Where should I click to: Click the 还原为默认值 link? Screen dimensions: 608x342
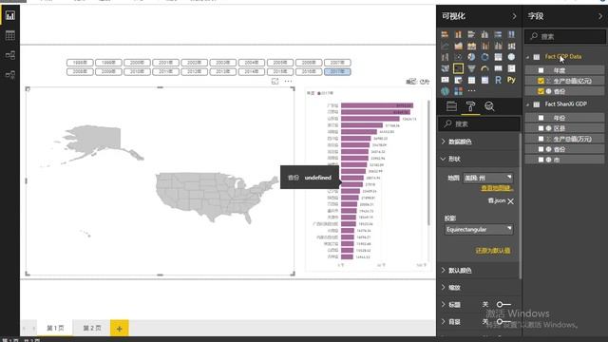493,251
